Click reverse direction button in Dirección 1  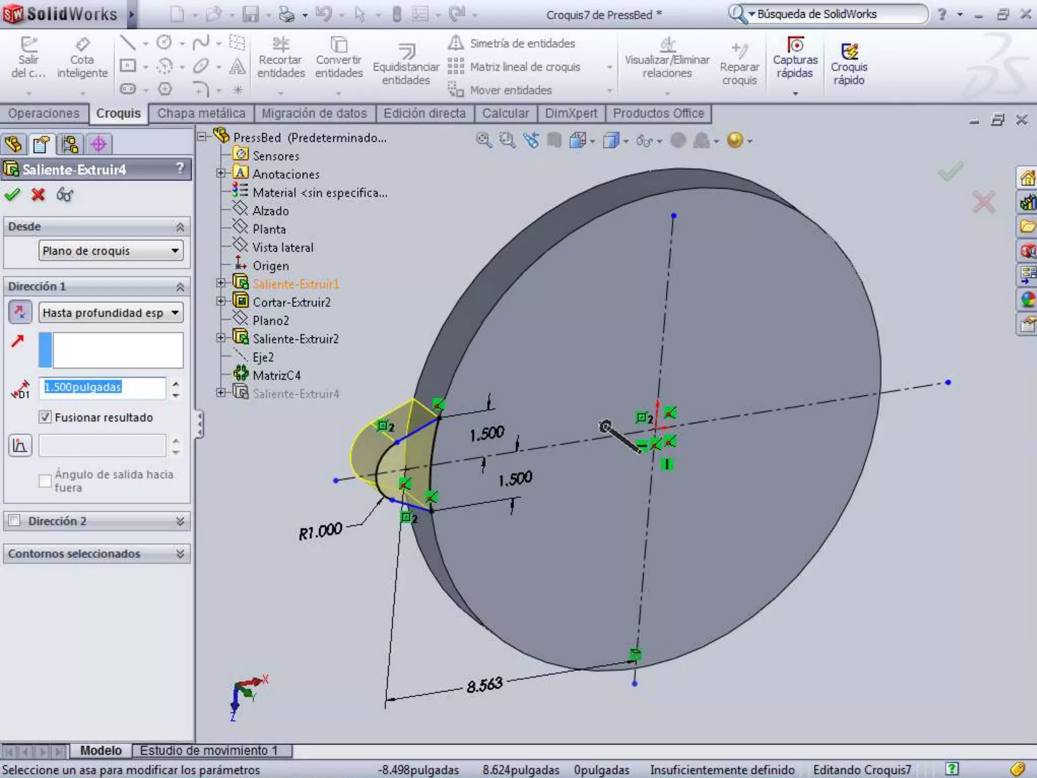click(20, 312)
